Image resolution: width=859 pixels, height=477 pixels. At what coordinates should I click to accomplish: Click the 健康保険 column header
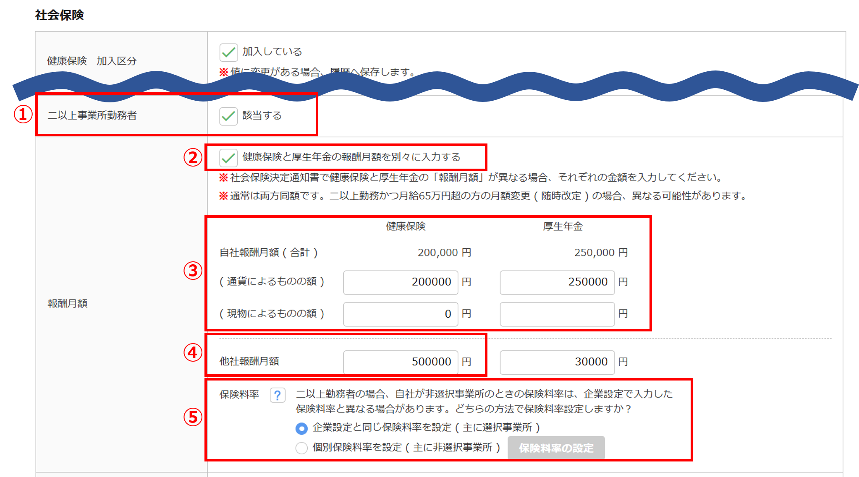click(x=406, y=227)
